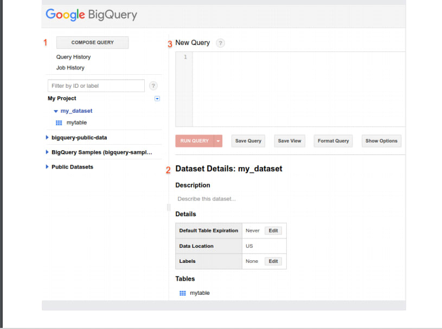The height and width of the screenshot is (329, 442).
Task: Focus the Filter by ID or label field
Action: click(96, 86)
